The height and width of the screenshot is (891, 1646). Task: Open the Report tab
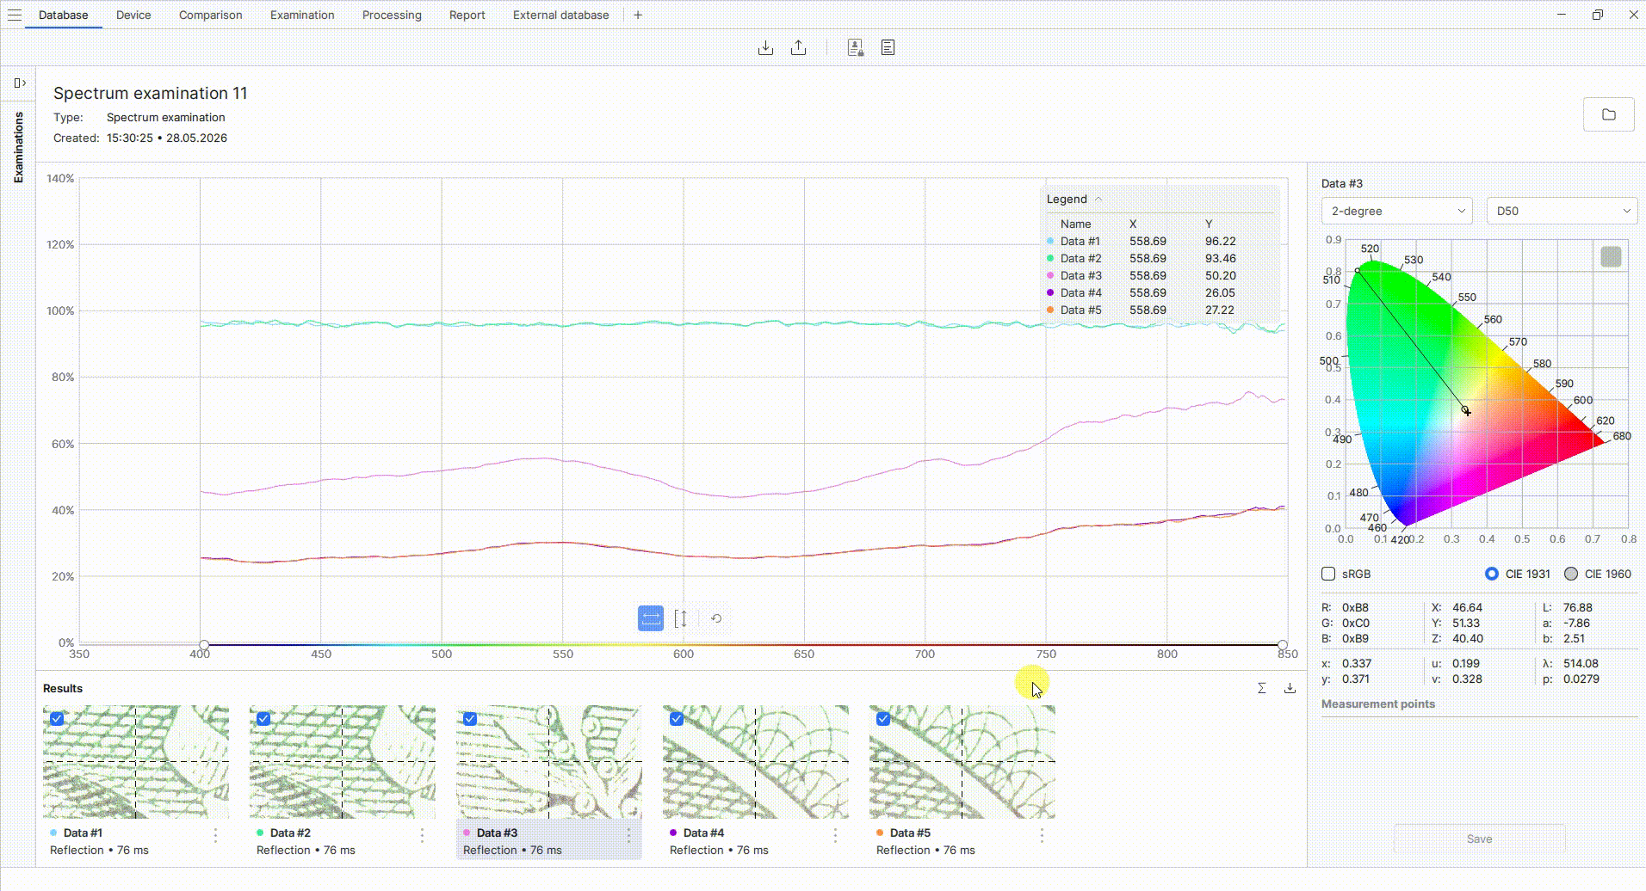pyautogui.click(x=467, y=15)
